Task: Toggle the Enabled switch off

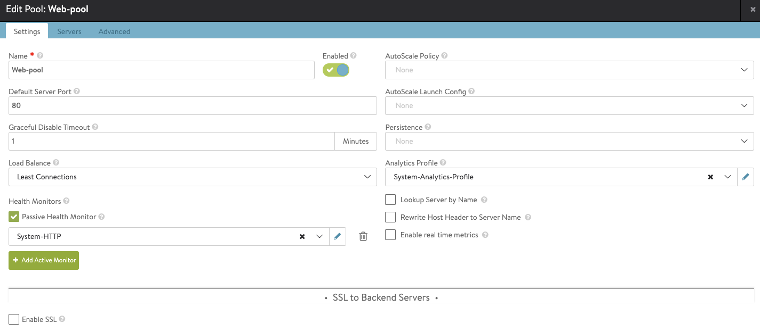Action: (x=336, y=70)
